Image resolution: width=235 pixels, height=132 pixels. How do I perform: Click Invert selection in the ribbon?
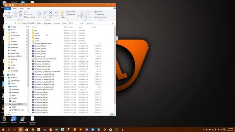click(101, 17)
